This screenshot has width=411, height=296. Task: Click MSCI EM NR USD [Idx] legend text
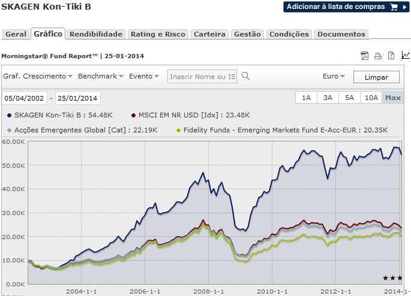[x=194, y=115]
